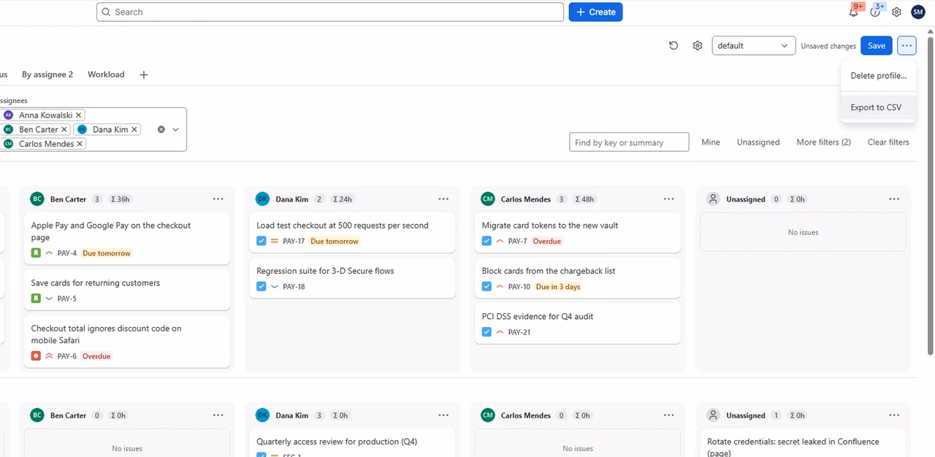
Task: Toggle the Mine quick filter
Action: click(711, 142)
